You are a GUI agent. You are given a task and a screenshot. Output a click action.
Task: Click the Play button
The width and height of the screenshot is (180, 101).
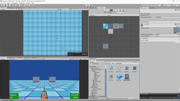pos(85,6)
